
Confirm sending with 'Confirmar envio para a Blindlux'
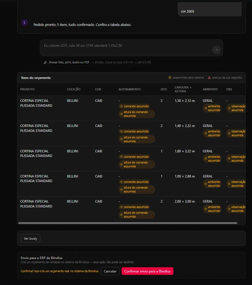(147, 271)
